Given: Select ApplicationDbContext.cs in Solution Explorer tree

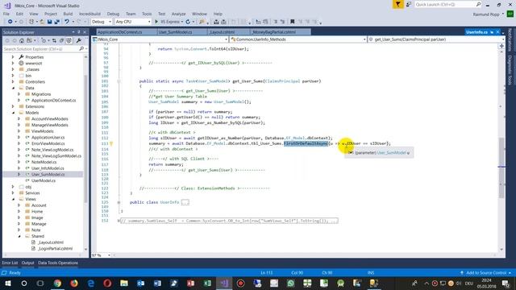Looking at the screenshot, I should point(54,100).
